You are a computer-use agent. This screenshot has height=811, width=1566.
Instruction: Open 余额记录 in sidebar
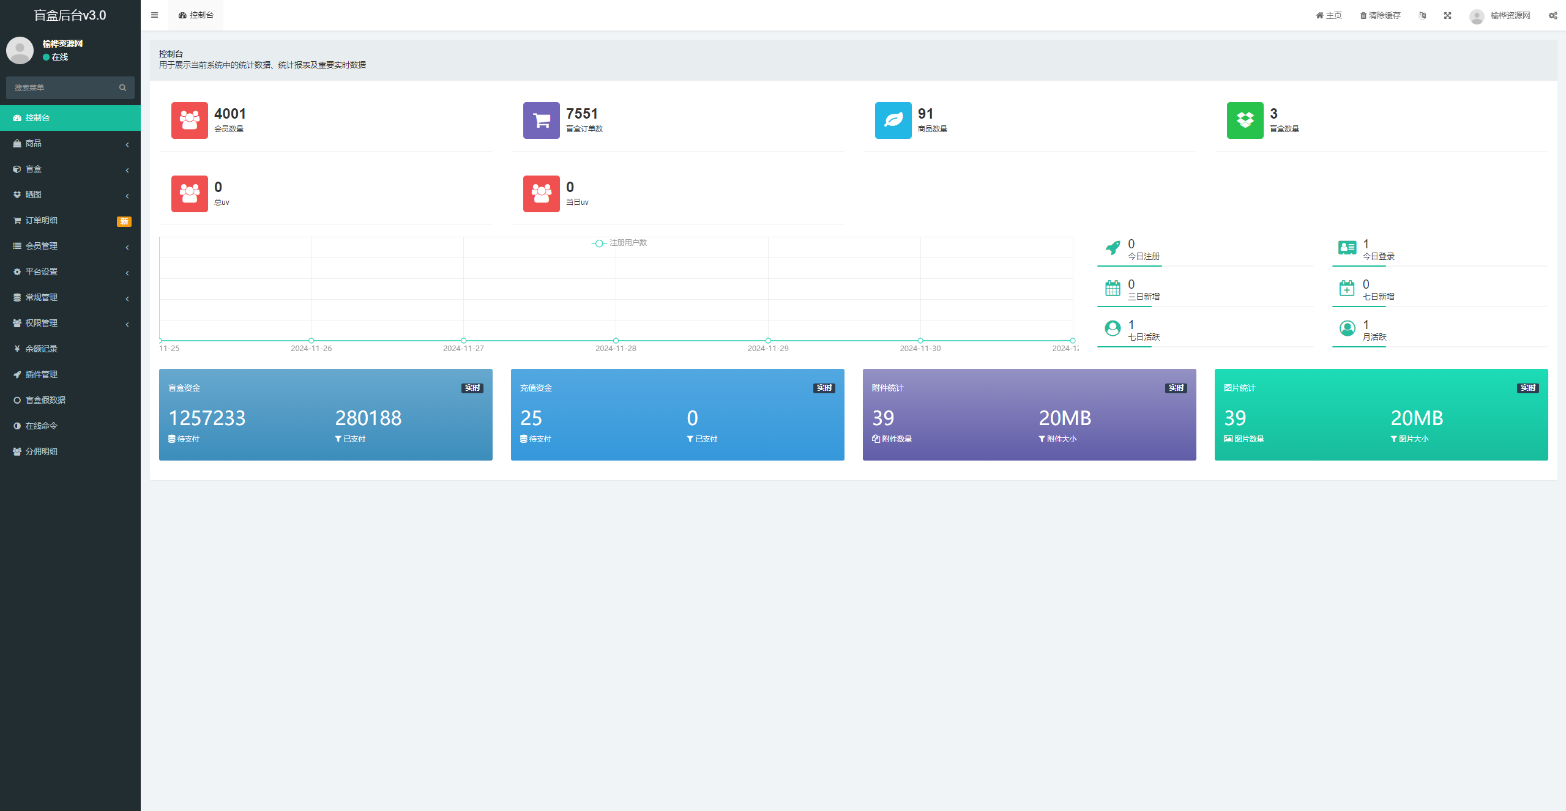[x=70, y=349]
